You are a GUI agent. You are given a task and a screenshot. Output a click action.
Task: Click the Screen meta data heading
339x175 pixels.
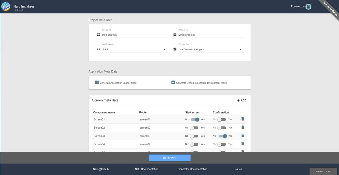[x=105, y=100]
